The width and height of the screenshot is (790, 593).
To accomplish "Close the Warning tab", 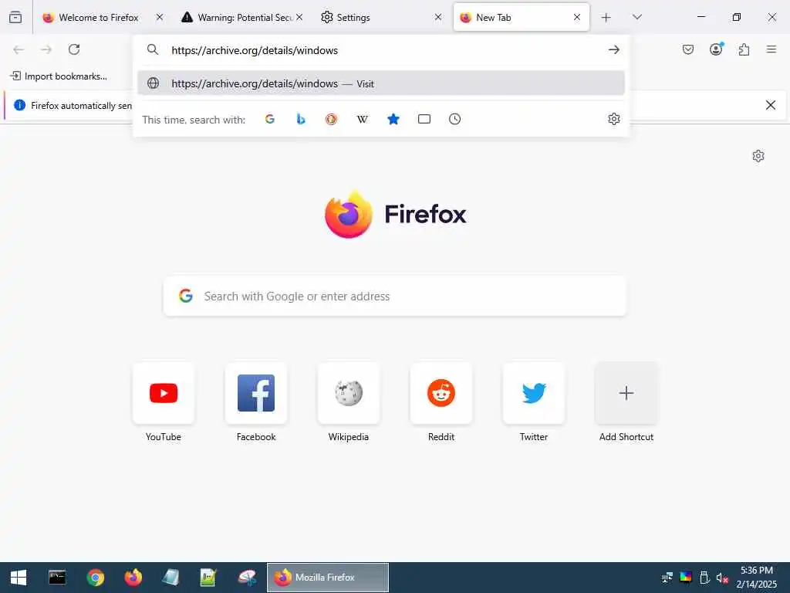I will click(299, 17).
